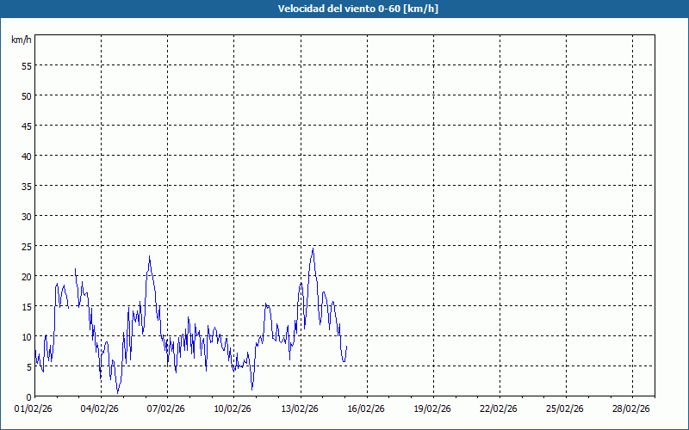Click the chart title 'Velocidad del viento 0-60'
Screen dimensions: 689x430
coord(344,9)
